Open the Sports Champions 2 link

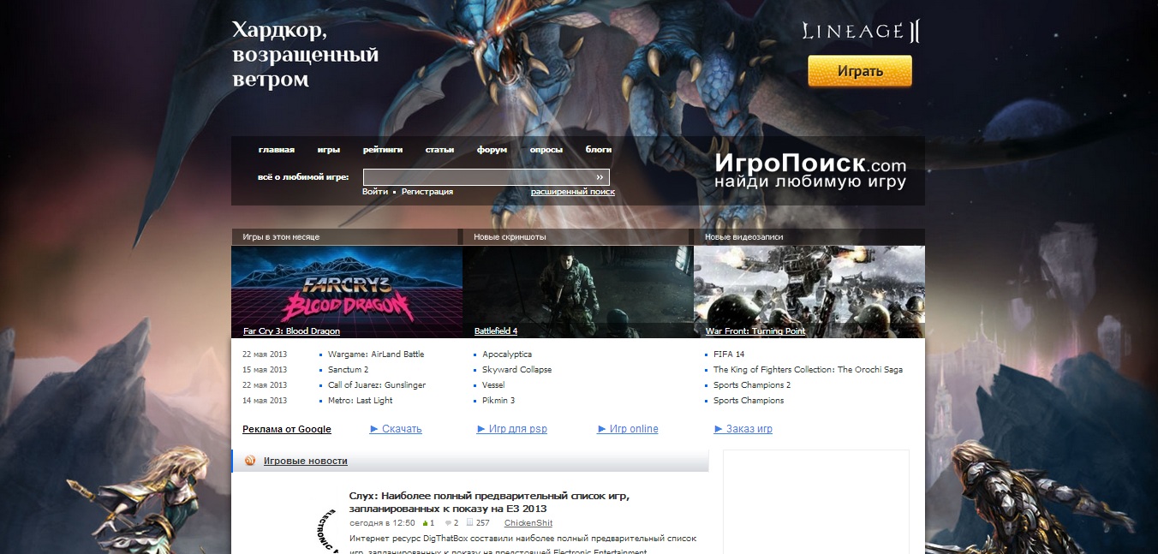click(x=752, y=385)
